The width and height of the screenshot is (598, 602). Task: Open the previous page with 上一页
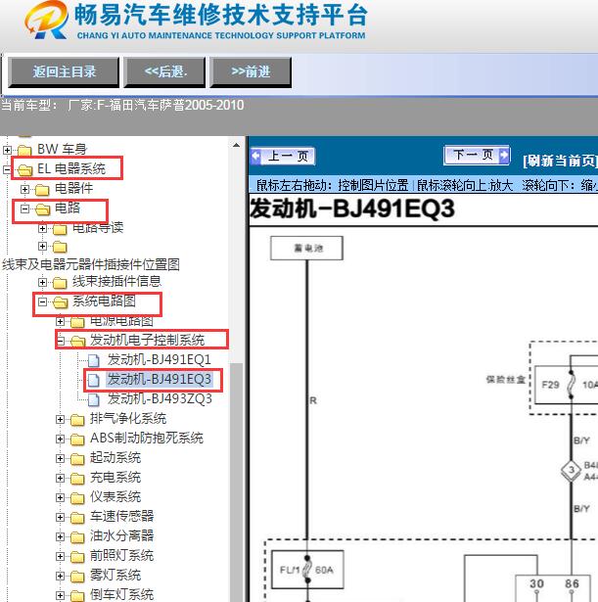click(x=283, y=157)
